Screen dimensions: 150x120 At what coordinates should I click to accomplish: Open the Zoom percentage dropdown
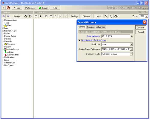pyautogui.click(x=147, y=16)
